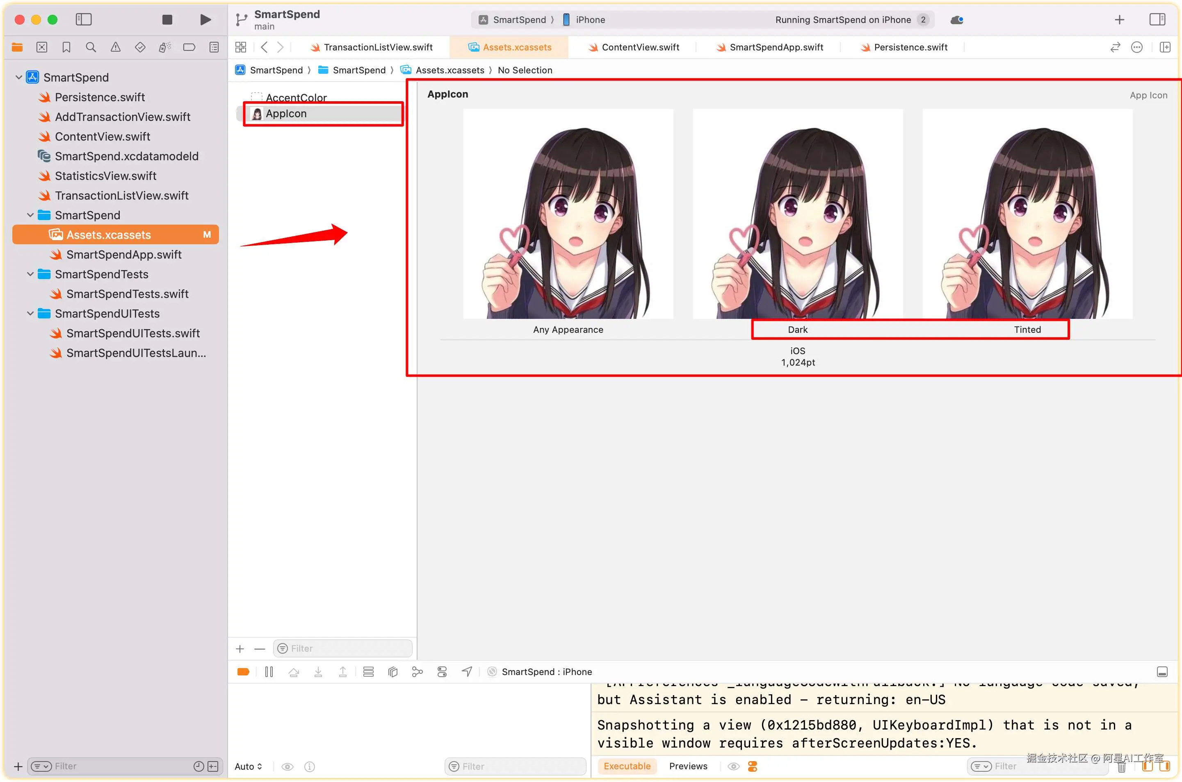Select AccentColor asset in list
This screenshot has height=782, width=1182.
(296, 97)
